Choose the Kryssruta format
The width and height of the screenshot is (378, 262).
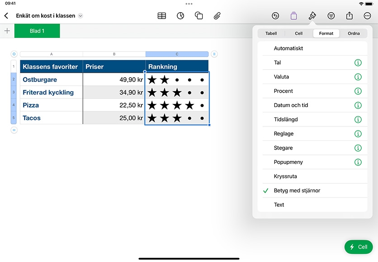pos(312,176)
